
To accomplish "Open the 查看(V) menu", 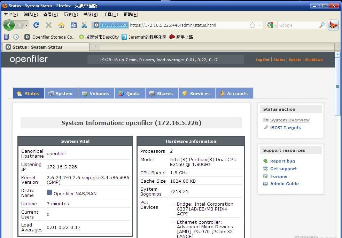I will click(50, 15).
